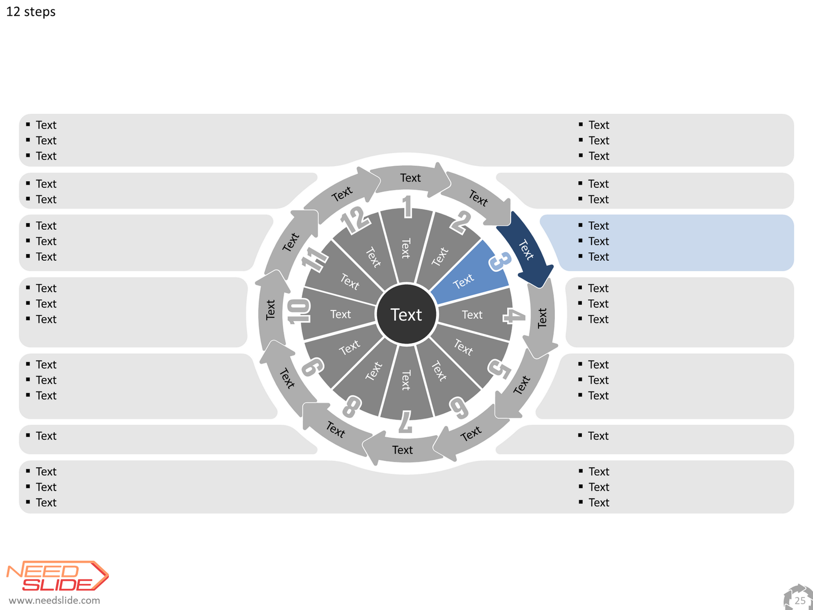Viewport: 813px width, 610px height.
Task: Select the left outer arrow beside number 10
Action: (271, 310)
